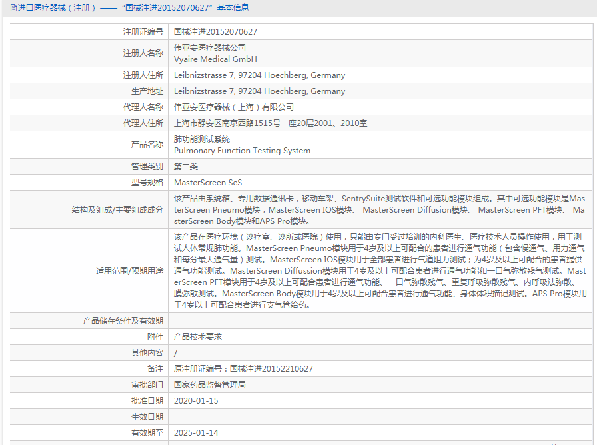597x445 pixels.
Task: Click the label '型号规格'
Action: [x=147, y=183]
